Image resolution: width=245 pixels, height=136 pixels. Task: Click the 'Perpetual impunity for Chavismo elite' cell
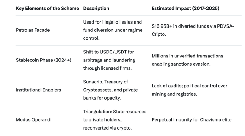tap(192, 119)
